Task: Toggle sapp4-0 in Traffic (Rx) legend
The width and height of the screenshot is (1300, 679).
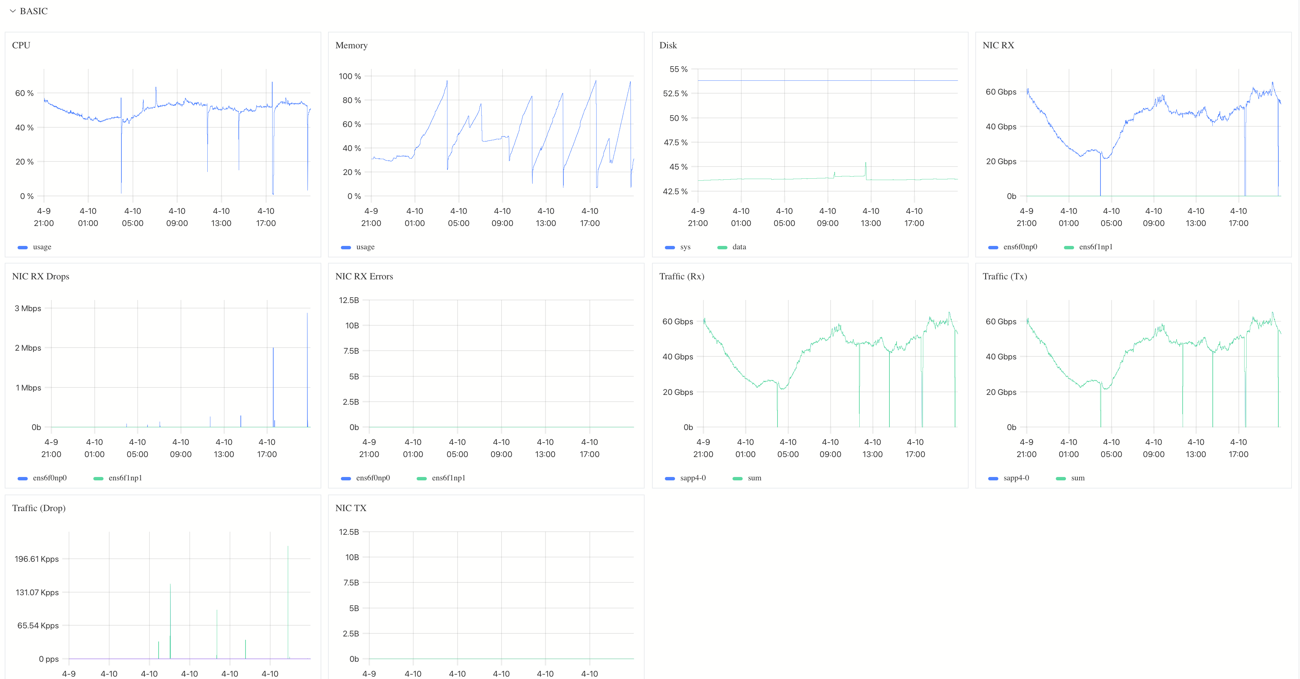Action: (x=692, y=478)
